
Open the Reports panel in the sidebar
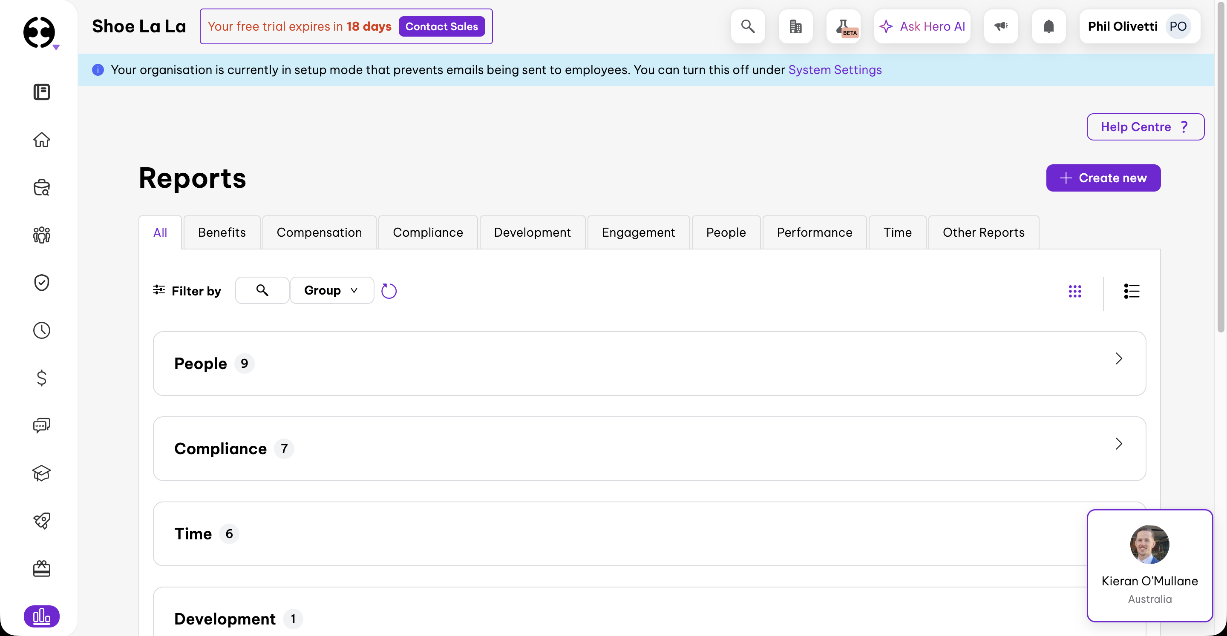click(x=41, y=616)
